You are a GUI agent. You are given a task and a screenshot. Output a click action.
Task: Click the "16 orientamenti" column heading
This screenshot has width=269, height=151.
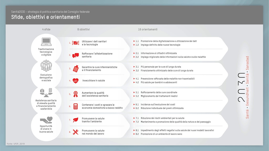148,30
